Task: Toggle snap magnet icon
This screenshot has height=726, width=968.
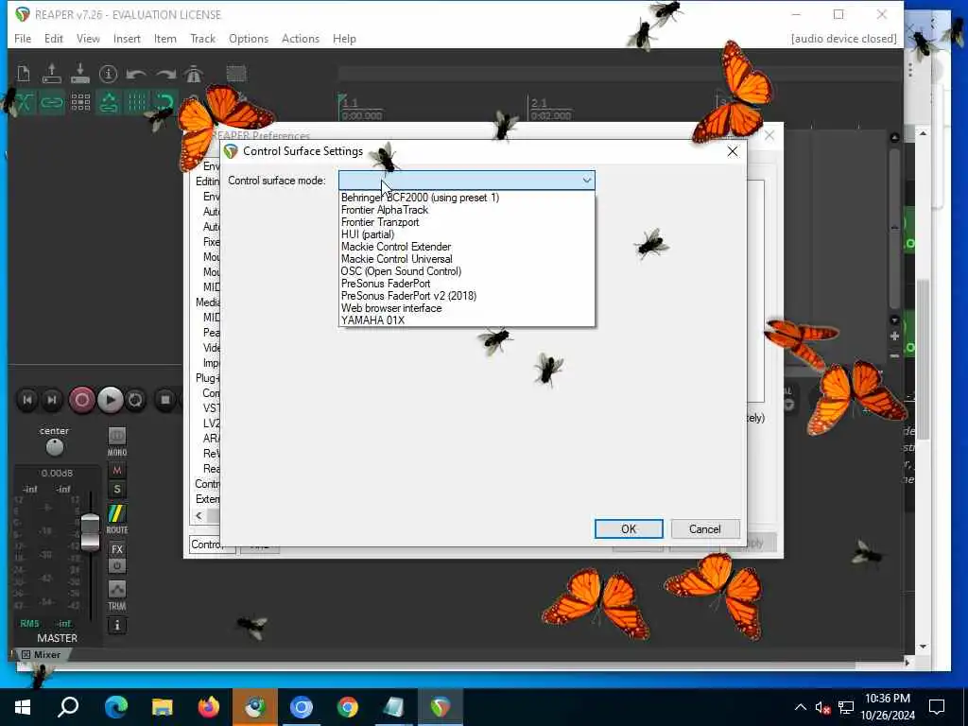Action: coord(165,102)
